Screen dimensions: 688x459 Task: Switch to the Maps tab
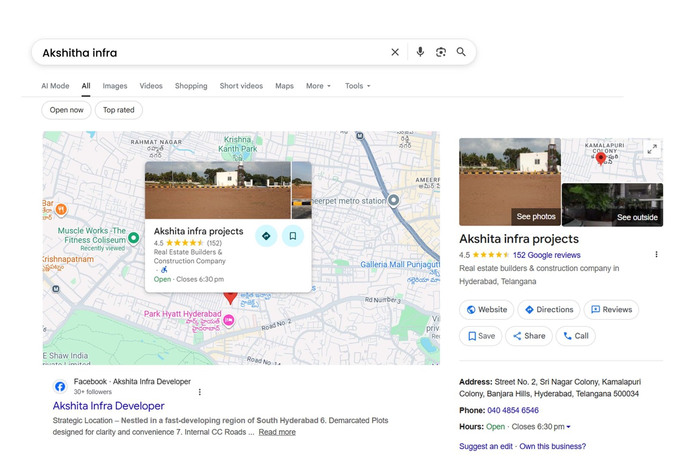click(284, 86)
